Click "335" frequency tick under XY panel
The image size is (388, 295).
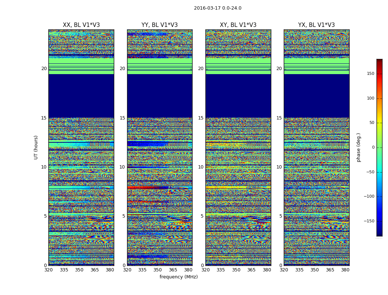[221, 270]
